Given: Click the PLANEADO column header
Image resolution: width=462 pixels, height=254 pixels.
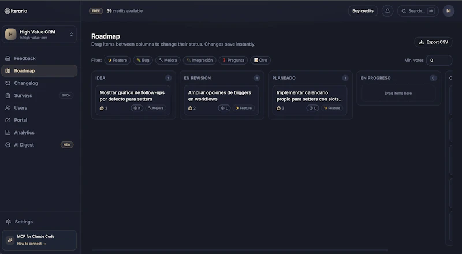Looking at the screenshot, I should (284, 78).
